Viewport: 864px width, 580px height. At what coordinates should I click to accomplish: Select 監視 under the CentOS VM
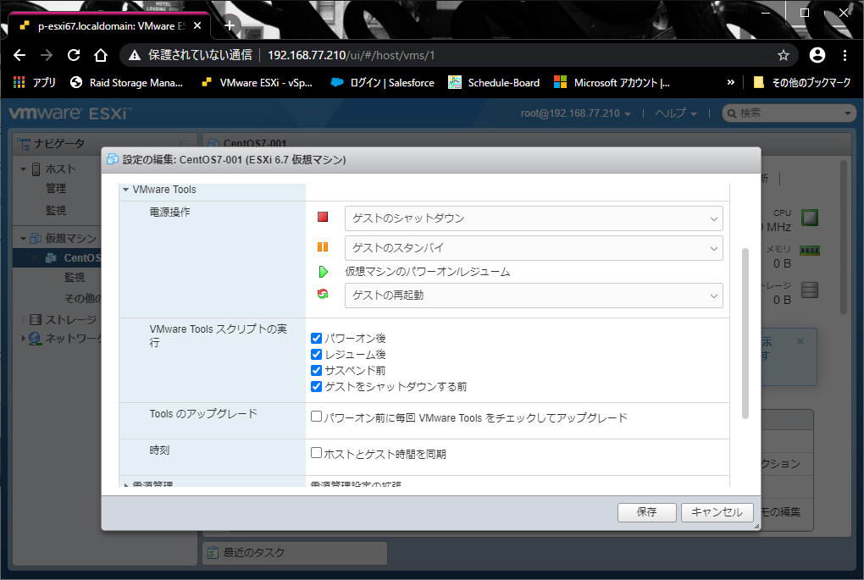pos(75,277)
